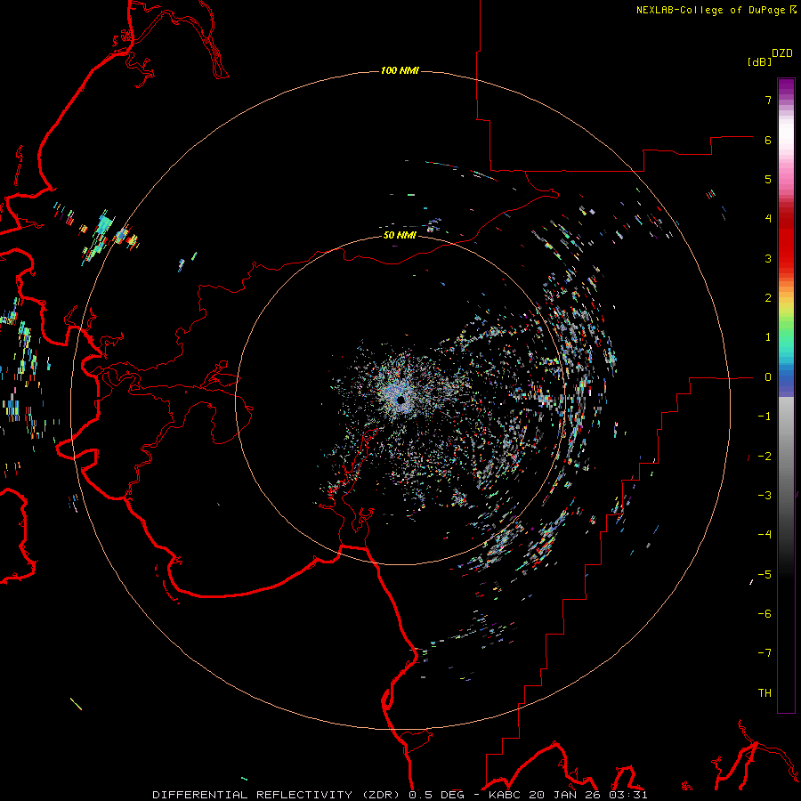
Task: Click the 3 dB value on the color scale
Action: [x=768, y=258]
